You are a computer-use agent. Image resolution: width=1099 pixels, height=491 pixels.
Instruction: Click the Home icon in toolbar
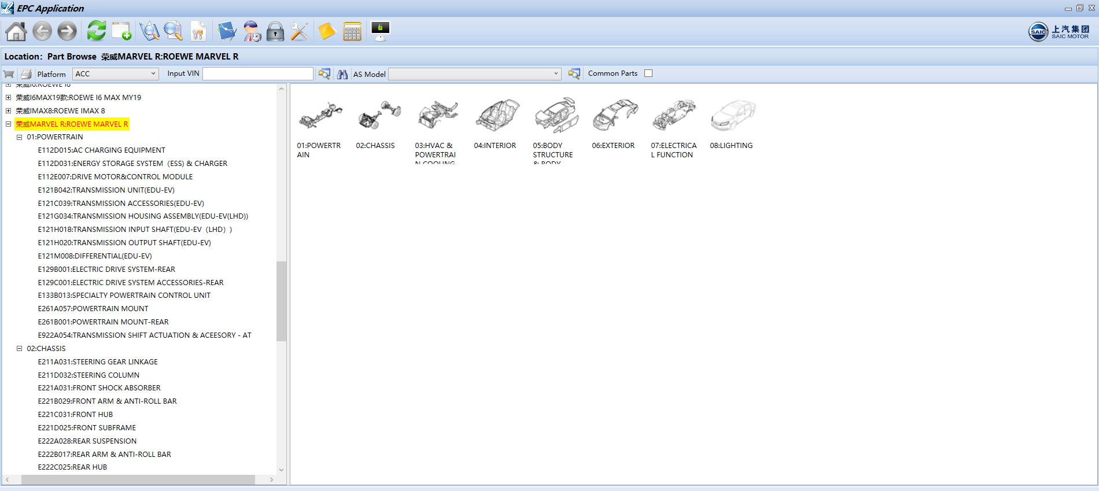16,31
